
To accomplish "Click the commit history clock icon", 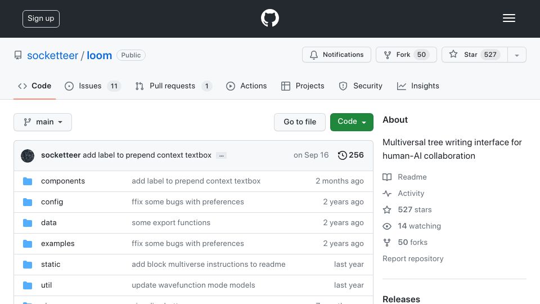I will point(342,155).
